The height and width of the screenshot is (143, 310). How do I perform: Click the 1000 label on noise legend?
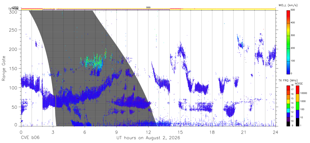[x=303, y=102]
